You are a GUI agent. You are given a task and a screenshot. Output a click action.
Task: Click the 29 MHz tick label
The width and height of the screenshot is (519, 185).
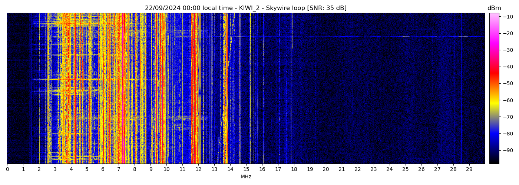[469, 169]
